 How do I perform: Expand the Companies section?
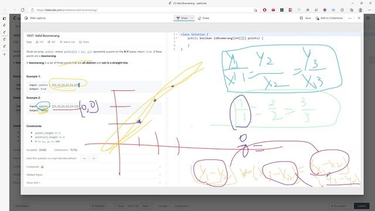(x=94, y=166)
